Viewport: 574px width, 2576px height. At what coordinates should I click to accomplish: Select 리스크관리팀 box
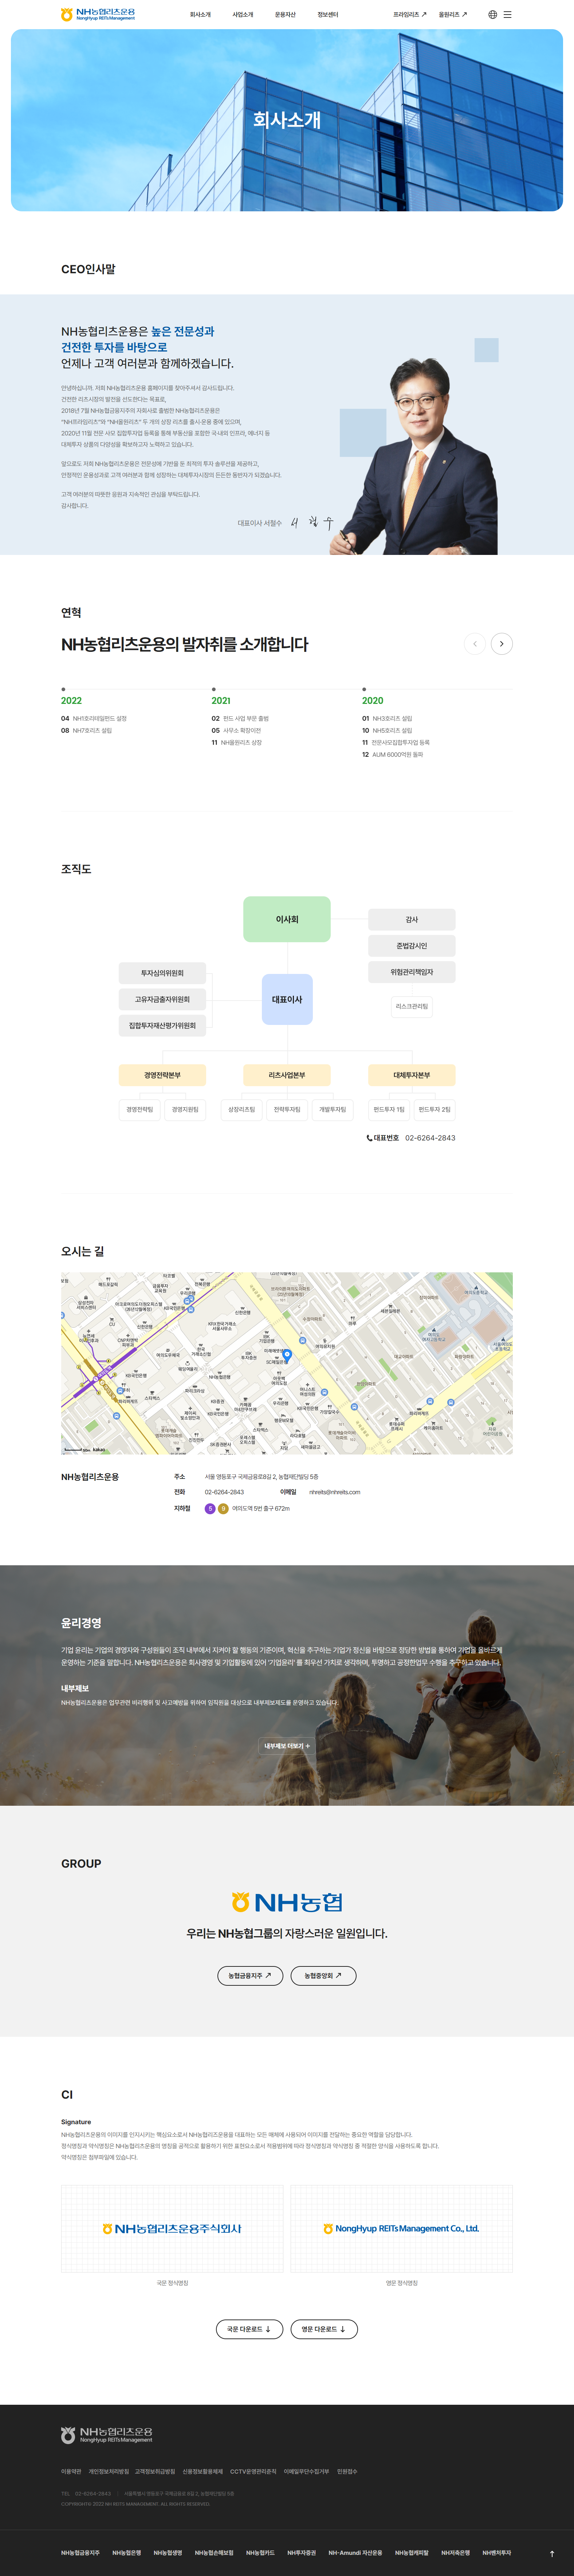pyautogui.click(x=412, y=1007)
